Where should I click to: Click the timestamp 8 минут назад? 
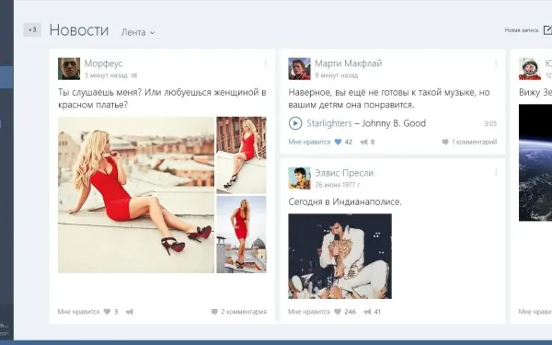point(336,75)
